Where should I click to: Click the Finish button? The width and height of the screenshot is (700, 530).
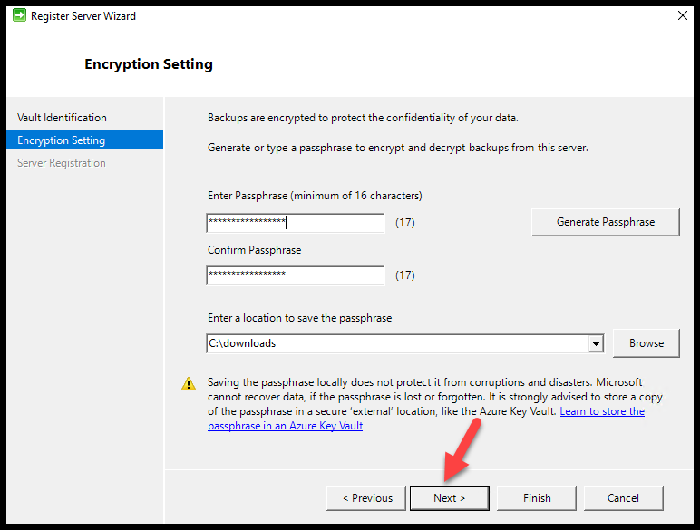(537, 497)
